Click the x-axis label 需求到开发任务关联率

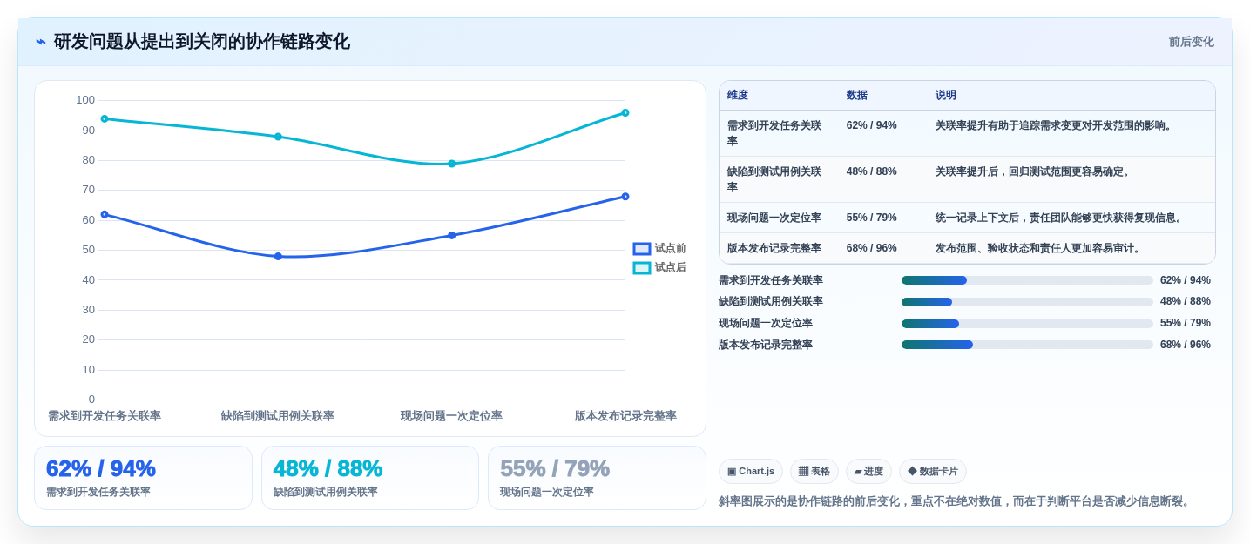105,416
